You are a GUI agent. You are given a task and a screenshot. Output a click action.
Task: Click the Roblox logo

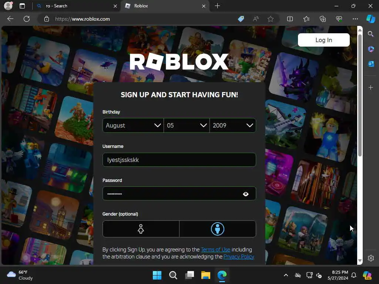point(179,62)
